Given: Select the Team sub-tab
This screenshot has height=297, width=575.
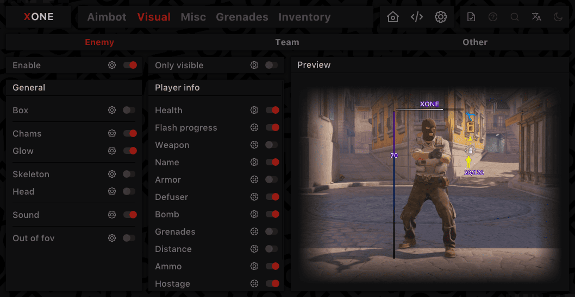Looking at the screenshot, I should pyautogui.click(x=287, y=42).
